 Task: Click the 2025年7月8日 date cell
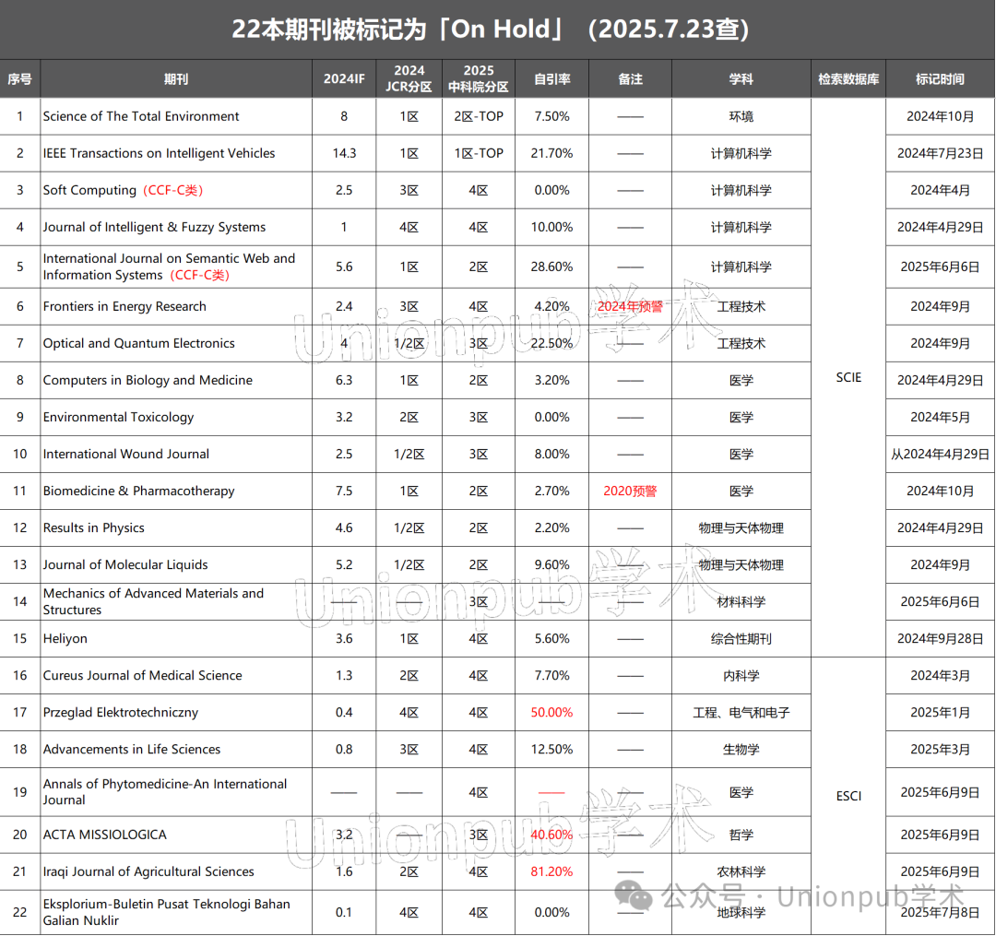click(940, 912)
